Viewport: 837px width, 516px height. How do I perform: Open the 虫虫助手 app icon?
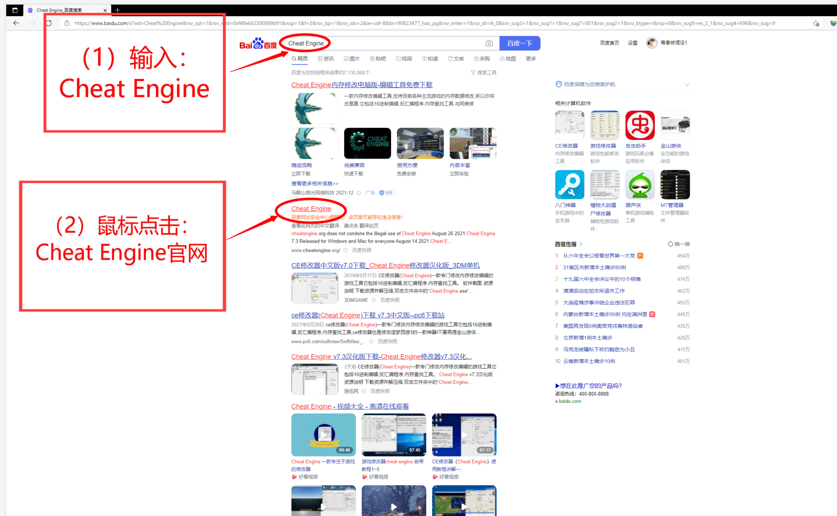click(640, 125)
